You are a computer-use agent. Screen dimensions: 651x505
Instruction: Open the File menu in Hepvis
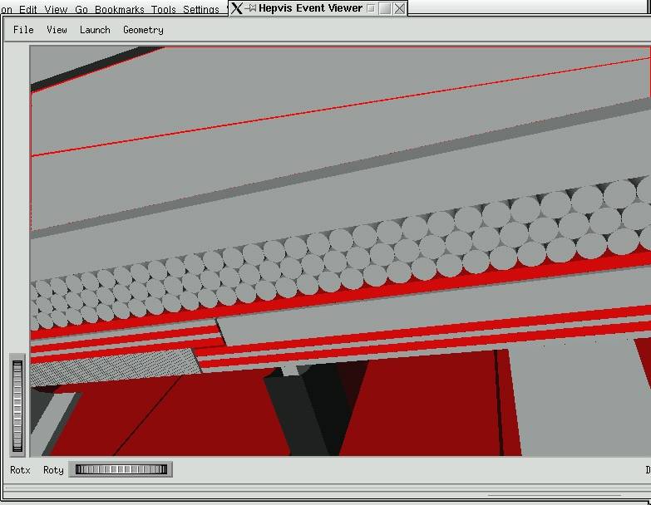point(23,30)
